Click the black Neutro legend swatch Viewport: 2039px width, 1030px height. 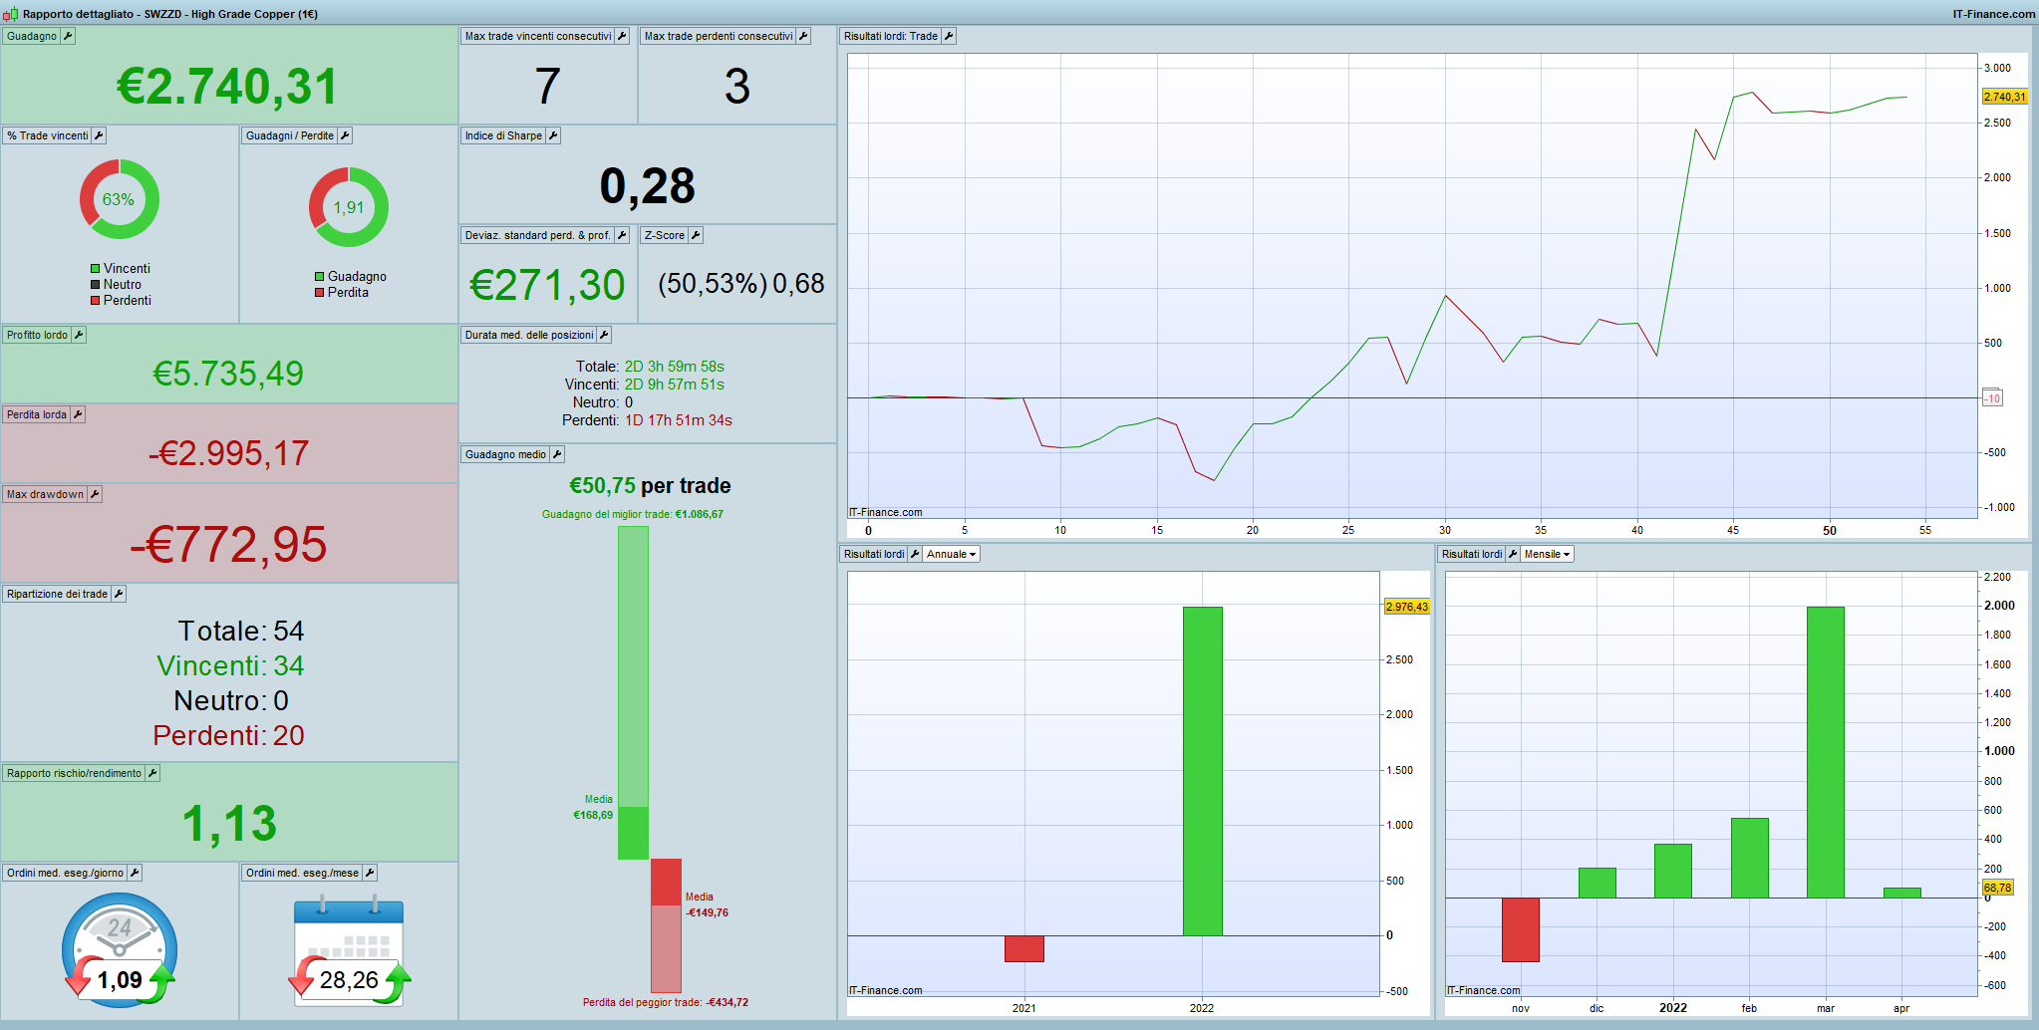click(x=96, y=285)
